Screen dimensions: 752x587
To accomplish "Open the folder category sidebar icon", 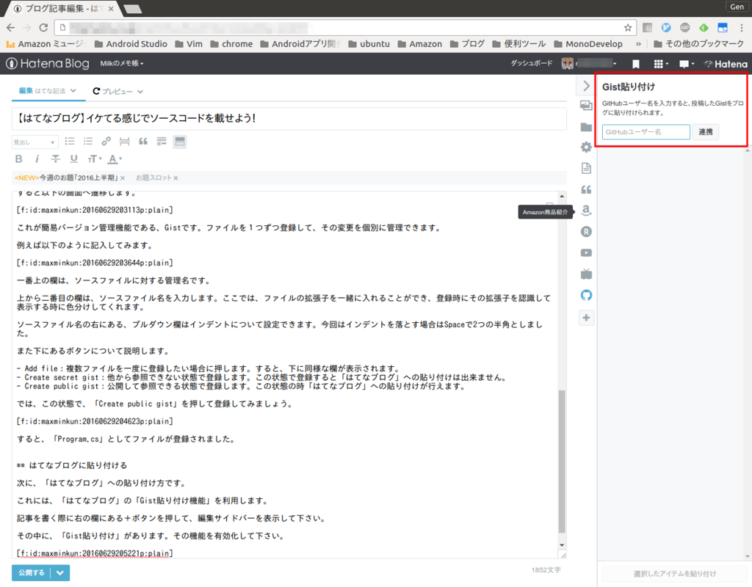I will pos(586,126).
